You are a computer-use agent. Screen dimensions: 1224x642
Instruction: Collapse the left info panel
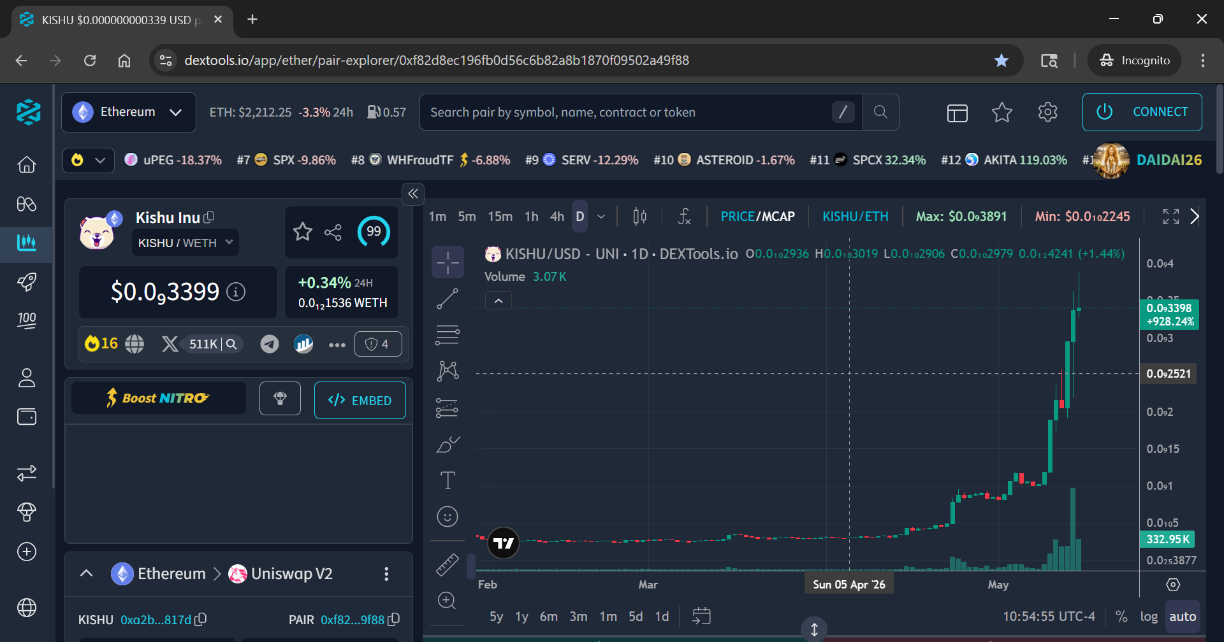tap(413, 194)
